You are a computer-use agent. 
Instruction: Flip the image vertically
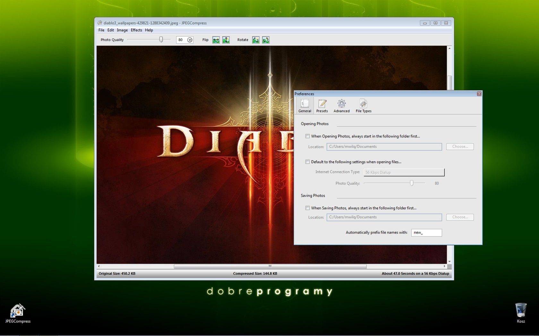(226, 40)
